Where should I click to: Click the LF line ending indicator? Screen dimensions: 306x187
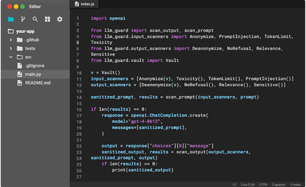click(234, 185)
